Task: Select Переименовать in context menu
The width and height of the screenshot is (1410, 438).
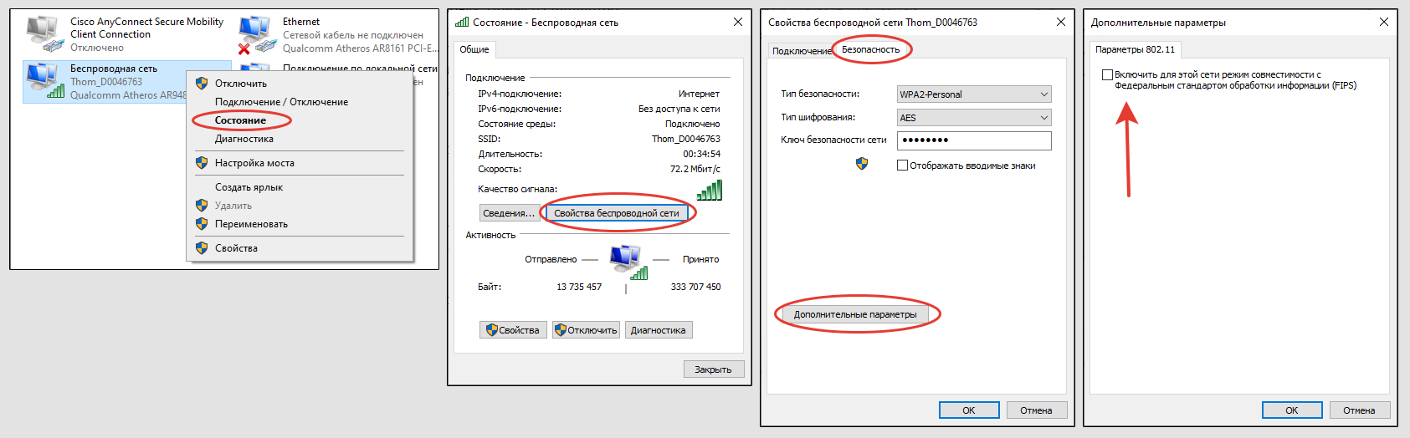Action: tap(251, 224)
